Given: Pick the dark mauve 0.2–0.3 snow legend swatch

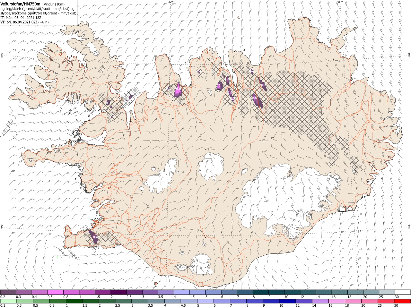Looking at the screenshot, I should 8,292.
